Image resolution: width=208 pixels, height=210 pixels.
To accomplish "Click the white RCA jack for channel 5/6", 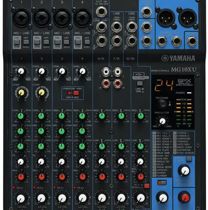I will (106, 72).
